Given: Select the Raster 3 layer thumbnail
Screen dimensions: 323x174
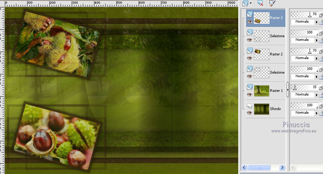Looking at the screenshot, I should (262, 18).
